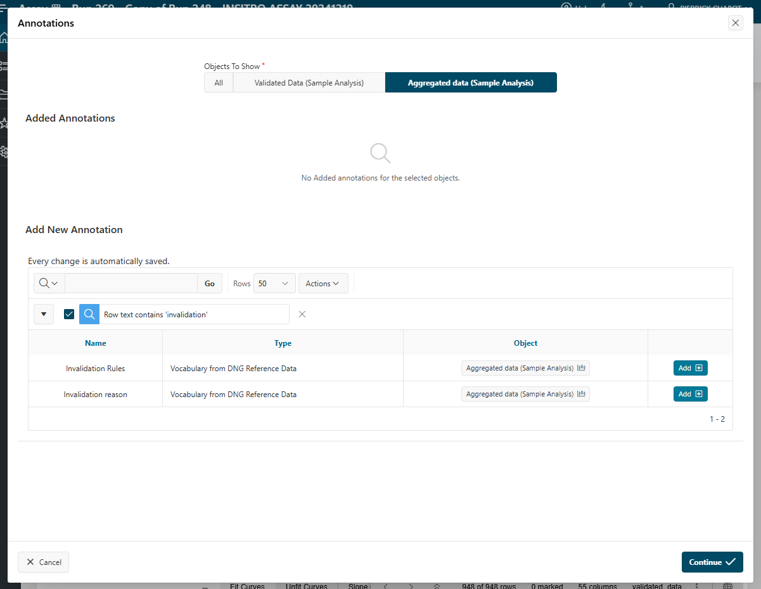Click Aggregated data badge in Invalidation reason row
761x589 pixels.
coord(525,394)
